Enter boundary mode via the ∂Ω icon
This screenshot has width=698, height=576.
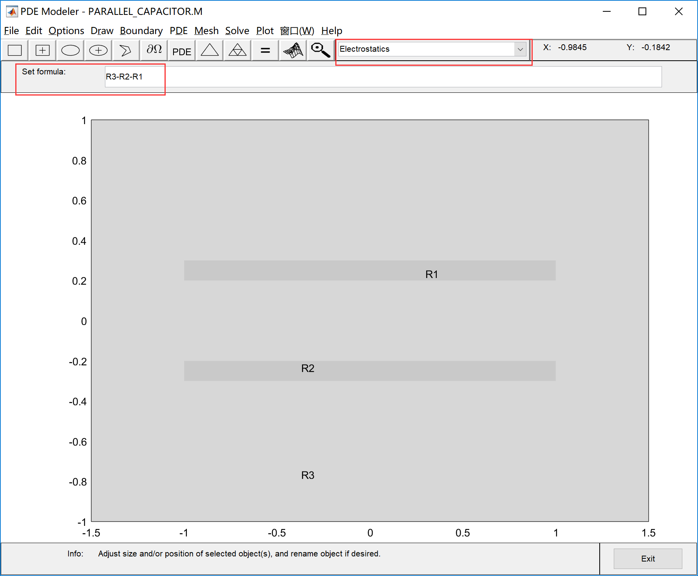tap(154, 50)
